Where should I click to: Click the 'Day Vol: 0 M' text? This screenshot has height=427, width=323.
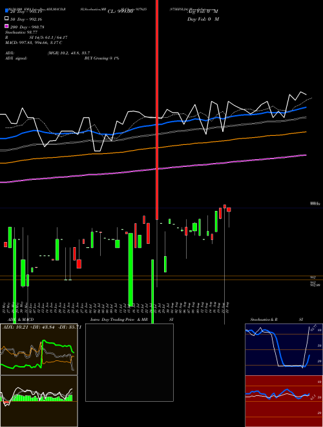[203, 19]
